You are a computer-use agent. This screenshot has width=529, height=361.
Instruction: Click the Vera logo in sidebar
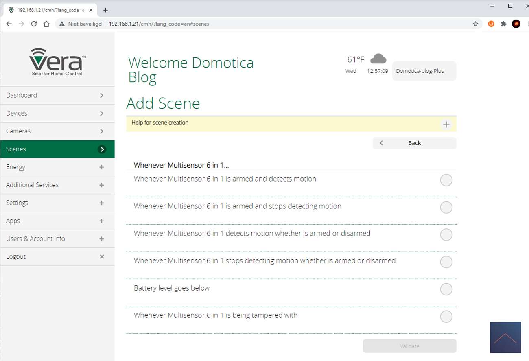57,61
